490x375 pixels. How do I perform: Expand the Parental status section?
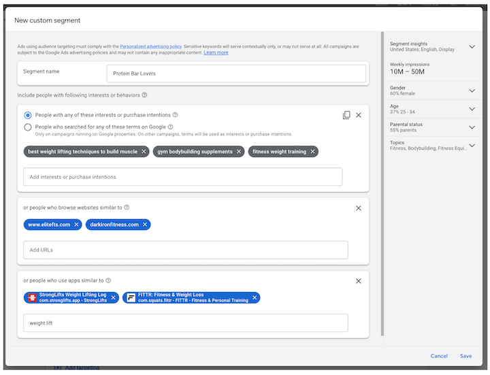(x=472, y=127)
